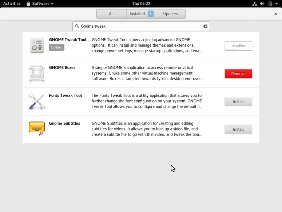Screen dimensions: 282x212
Task: Click the Fonts Tweak Tool wrench icon
Action: click(x=37, y=102)
